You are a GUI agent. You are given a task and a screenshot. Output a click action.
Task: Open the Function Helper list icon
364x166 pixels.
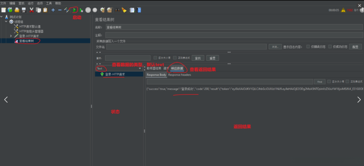click(132, 10)
